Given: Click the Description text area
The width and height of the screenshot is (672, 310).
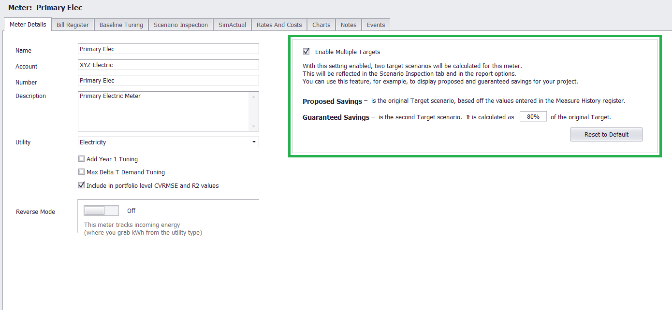Looking at the screenshot, I should click(x=163, y=111).
